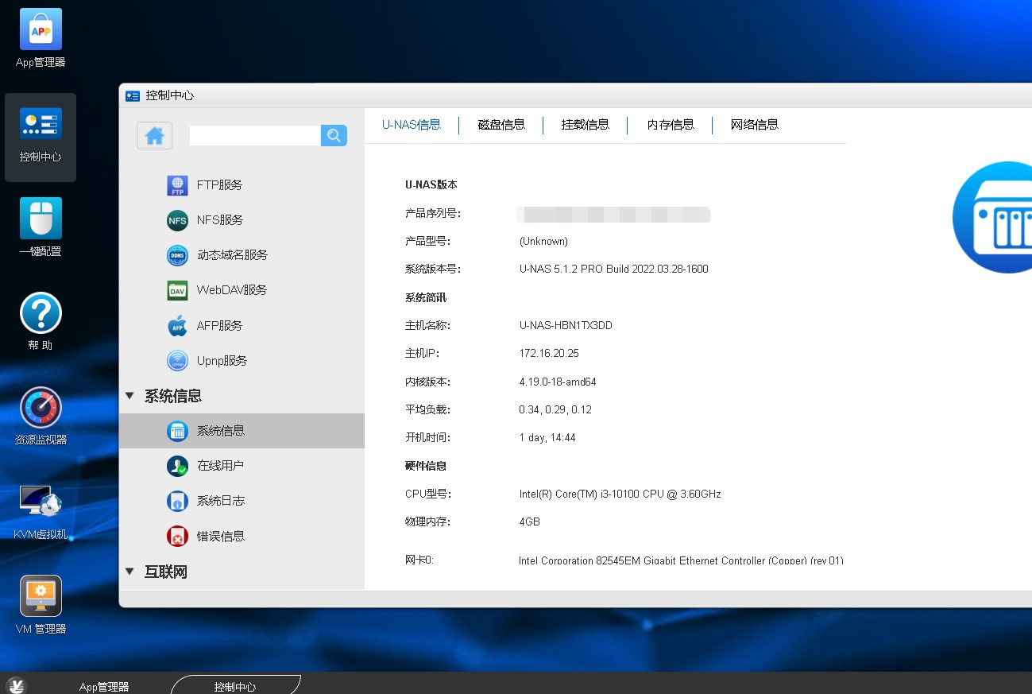Viewport: 1032px width, 694px height.
Task: Select NFS服务 in the sidebar
Action: 219,220
